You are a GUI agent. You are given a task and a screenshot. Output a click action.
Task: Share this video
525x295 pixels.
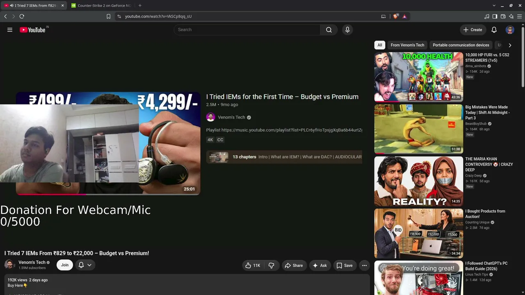tap(294, 265)
